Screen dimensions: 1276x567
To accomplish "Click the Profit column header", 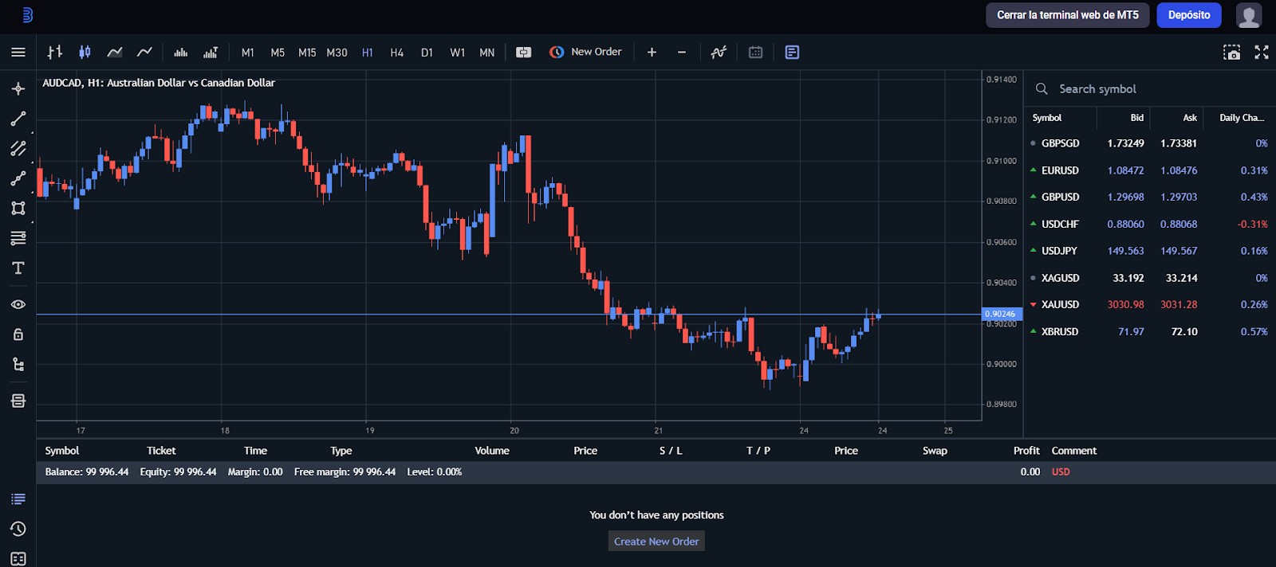I will pos(1026,451).
